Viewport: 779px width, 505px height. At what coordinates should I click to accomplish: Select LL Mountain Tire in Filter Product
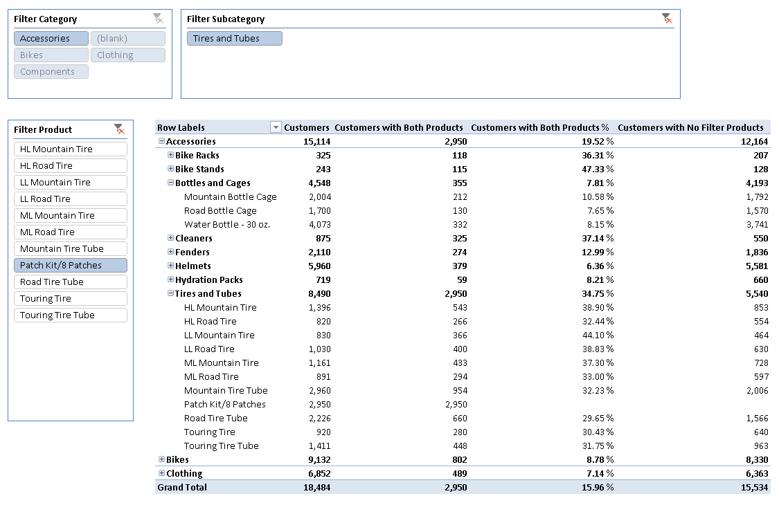71,182
